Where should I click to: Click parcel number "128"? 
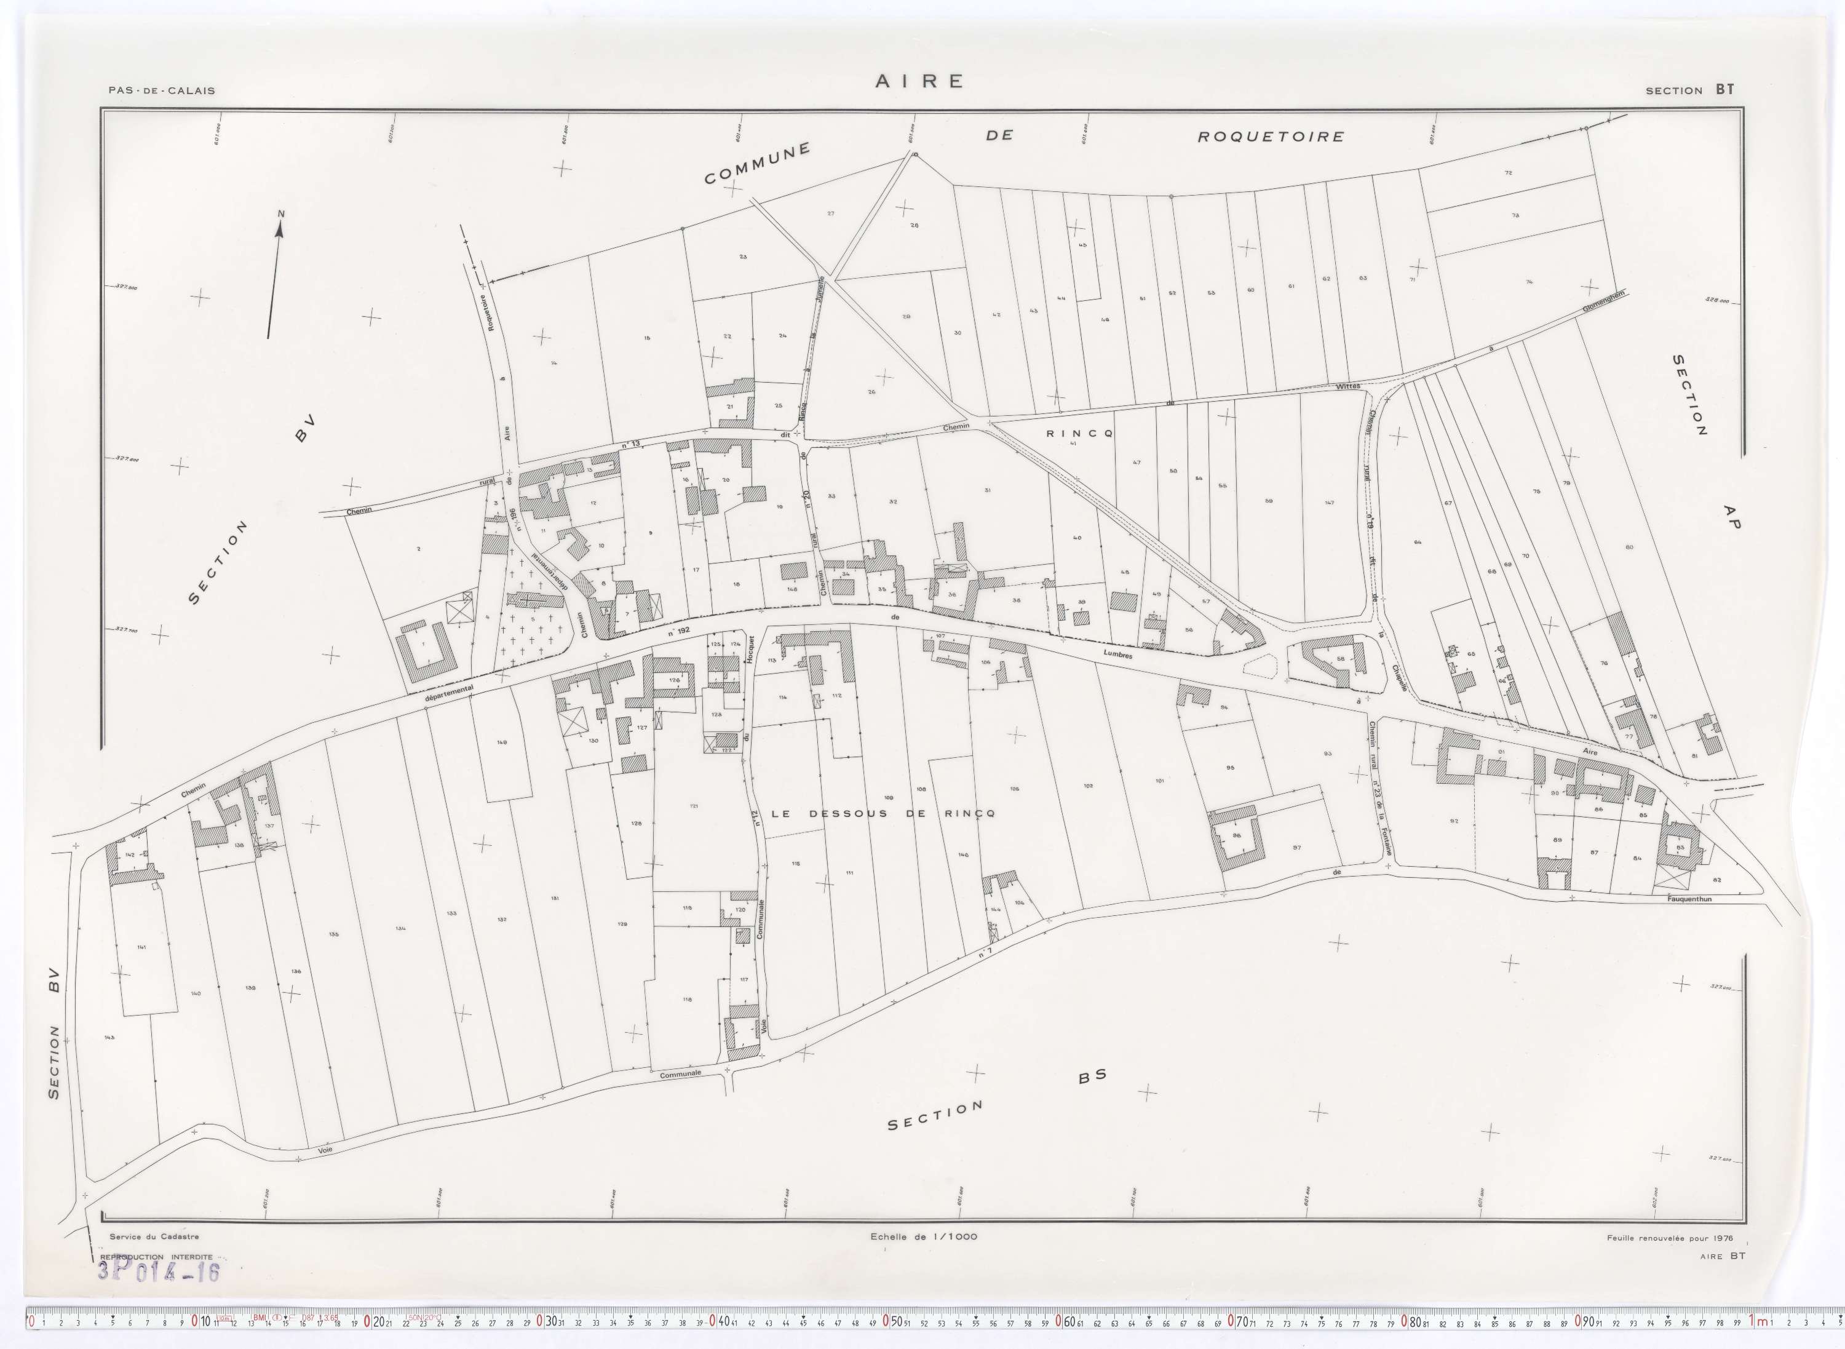coord(637,823)
